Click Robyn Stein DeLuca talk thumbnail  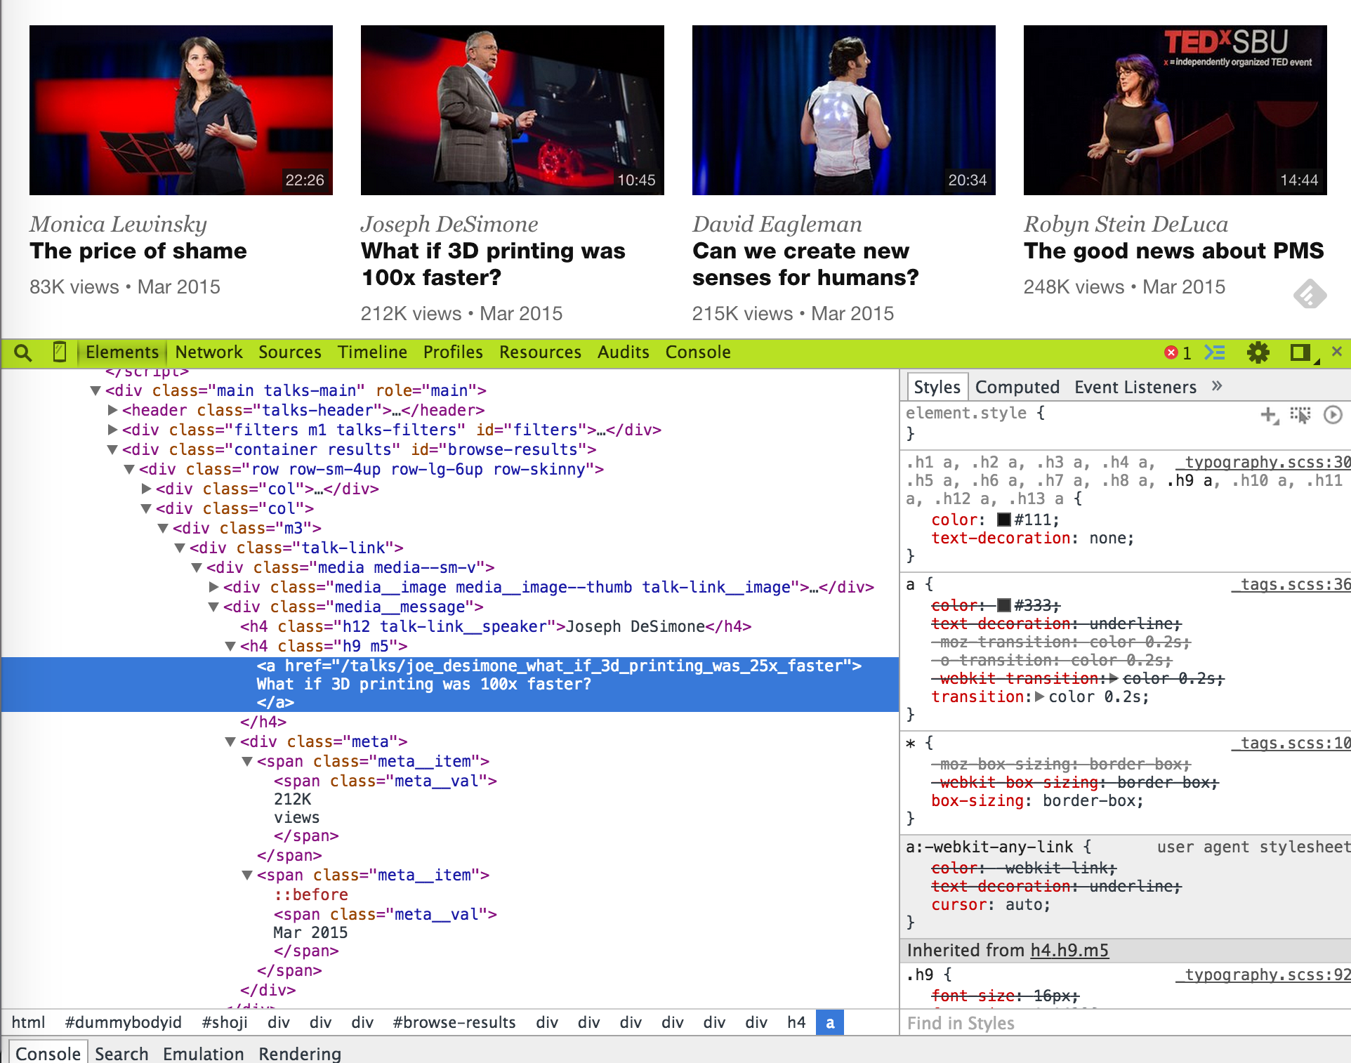pyautogui.click(x=1175, y=110)
